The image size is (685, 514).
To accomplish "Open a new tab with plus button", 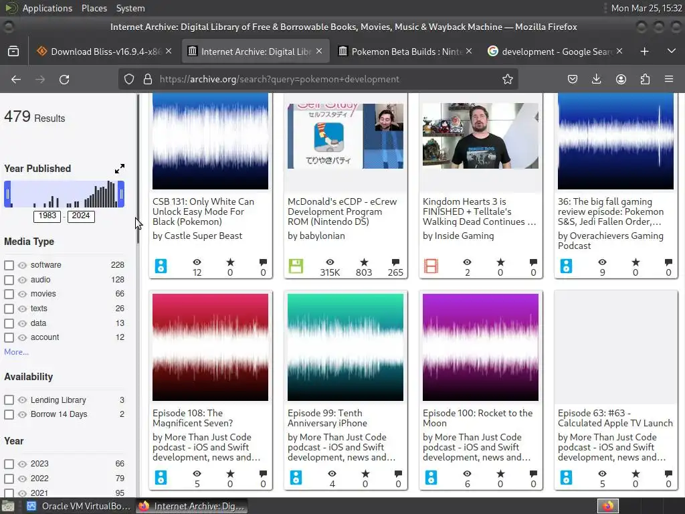I will click(644, 52).
